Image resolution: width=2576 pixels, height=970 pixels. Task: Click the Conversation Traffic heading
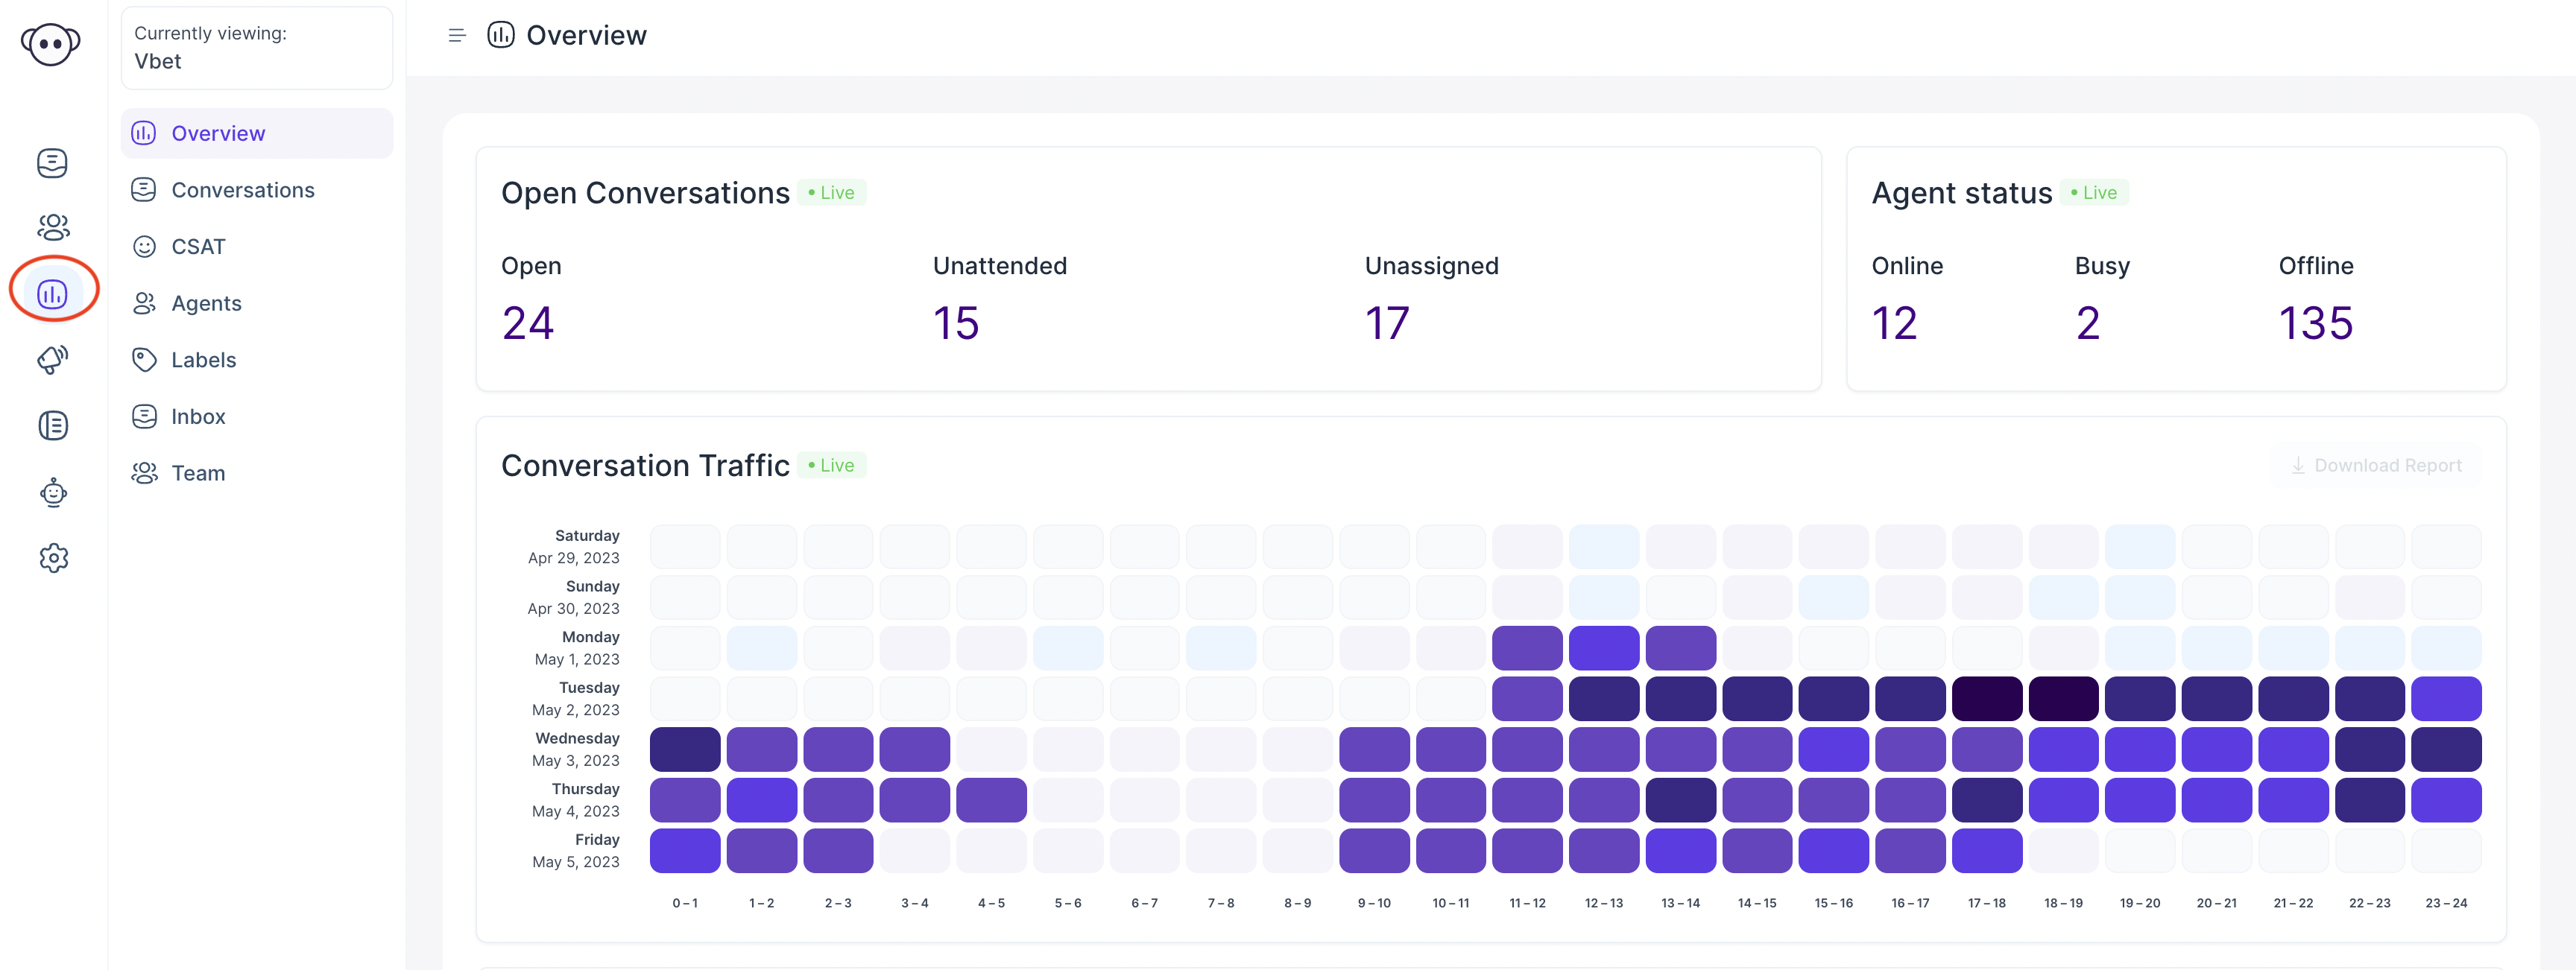click(x=645, y=465)
